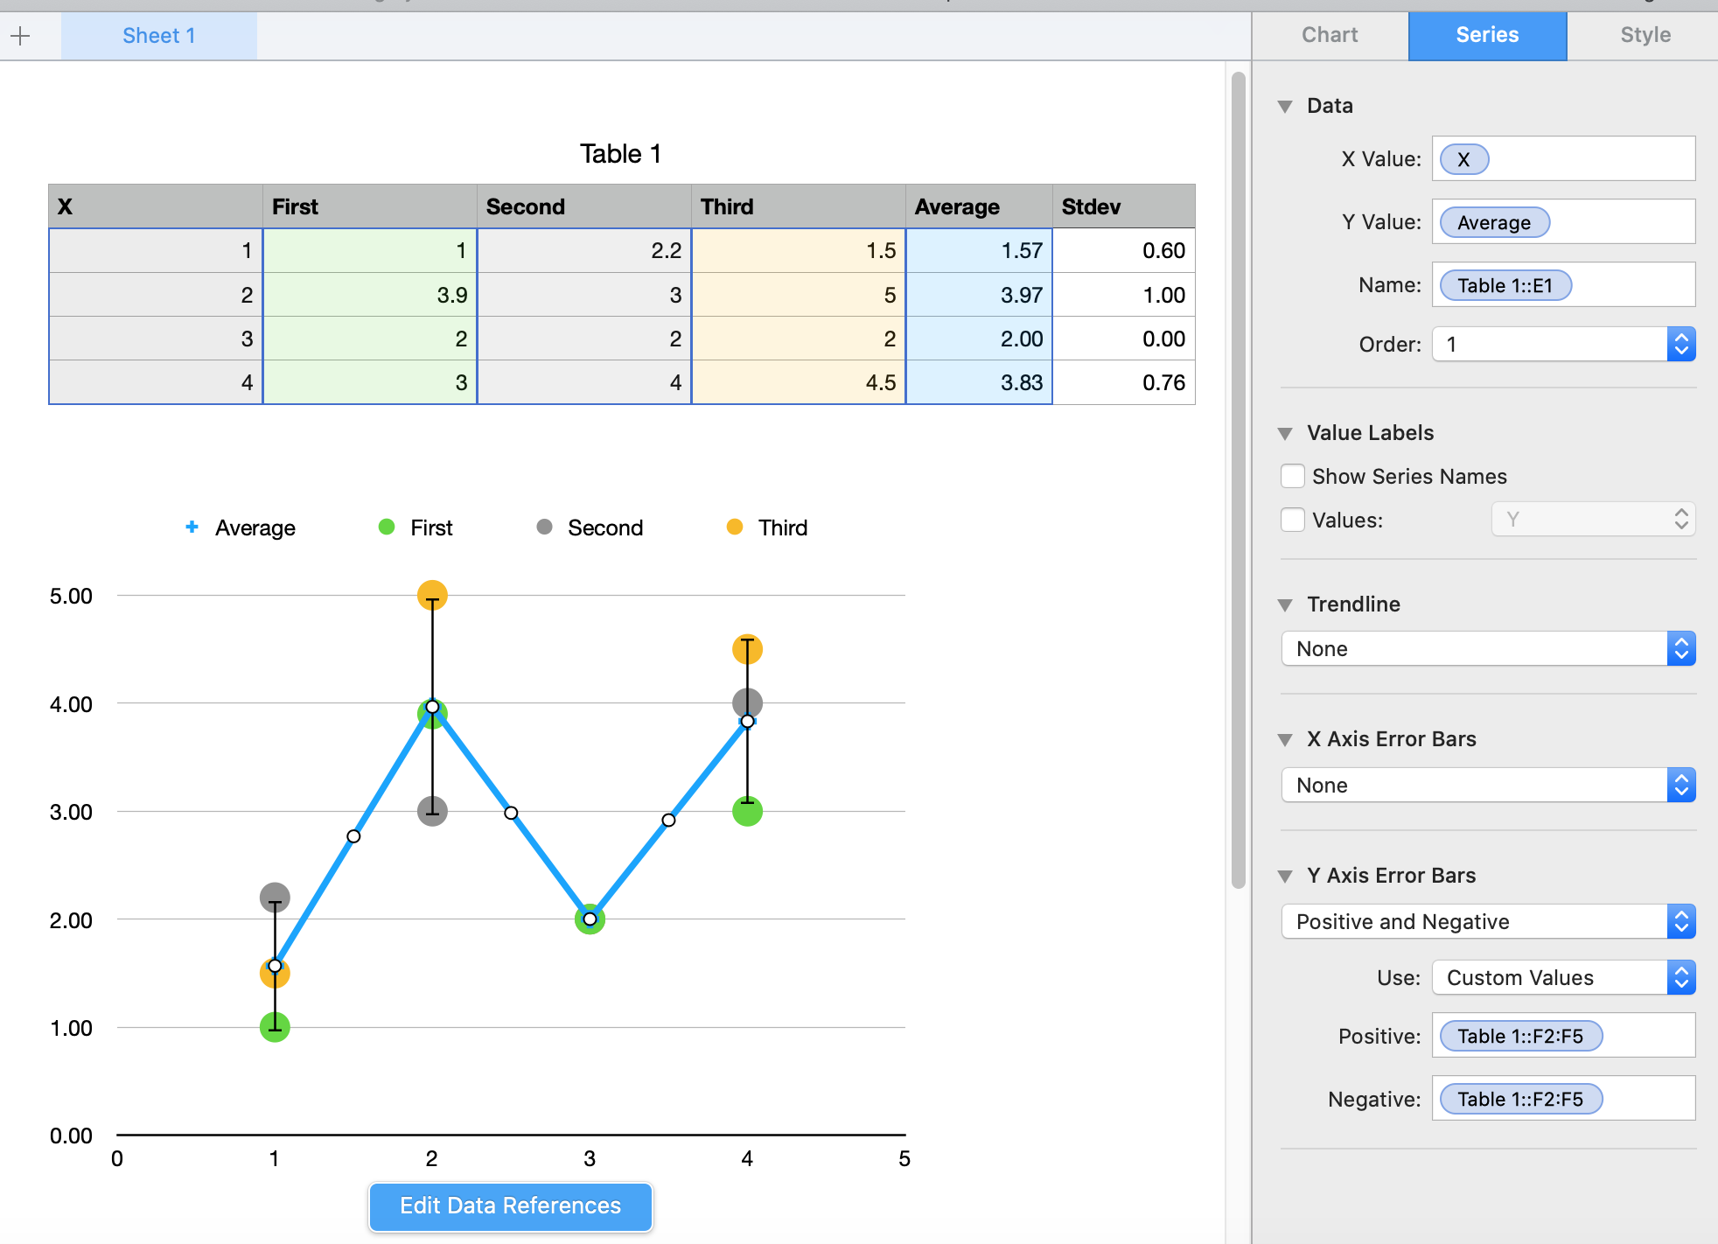The image size is (1718, 1244).
Task: Click the gray Second legend dot
Action: click(544, 527)
